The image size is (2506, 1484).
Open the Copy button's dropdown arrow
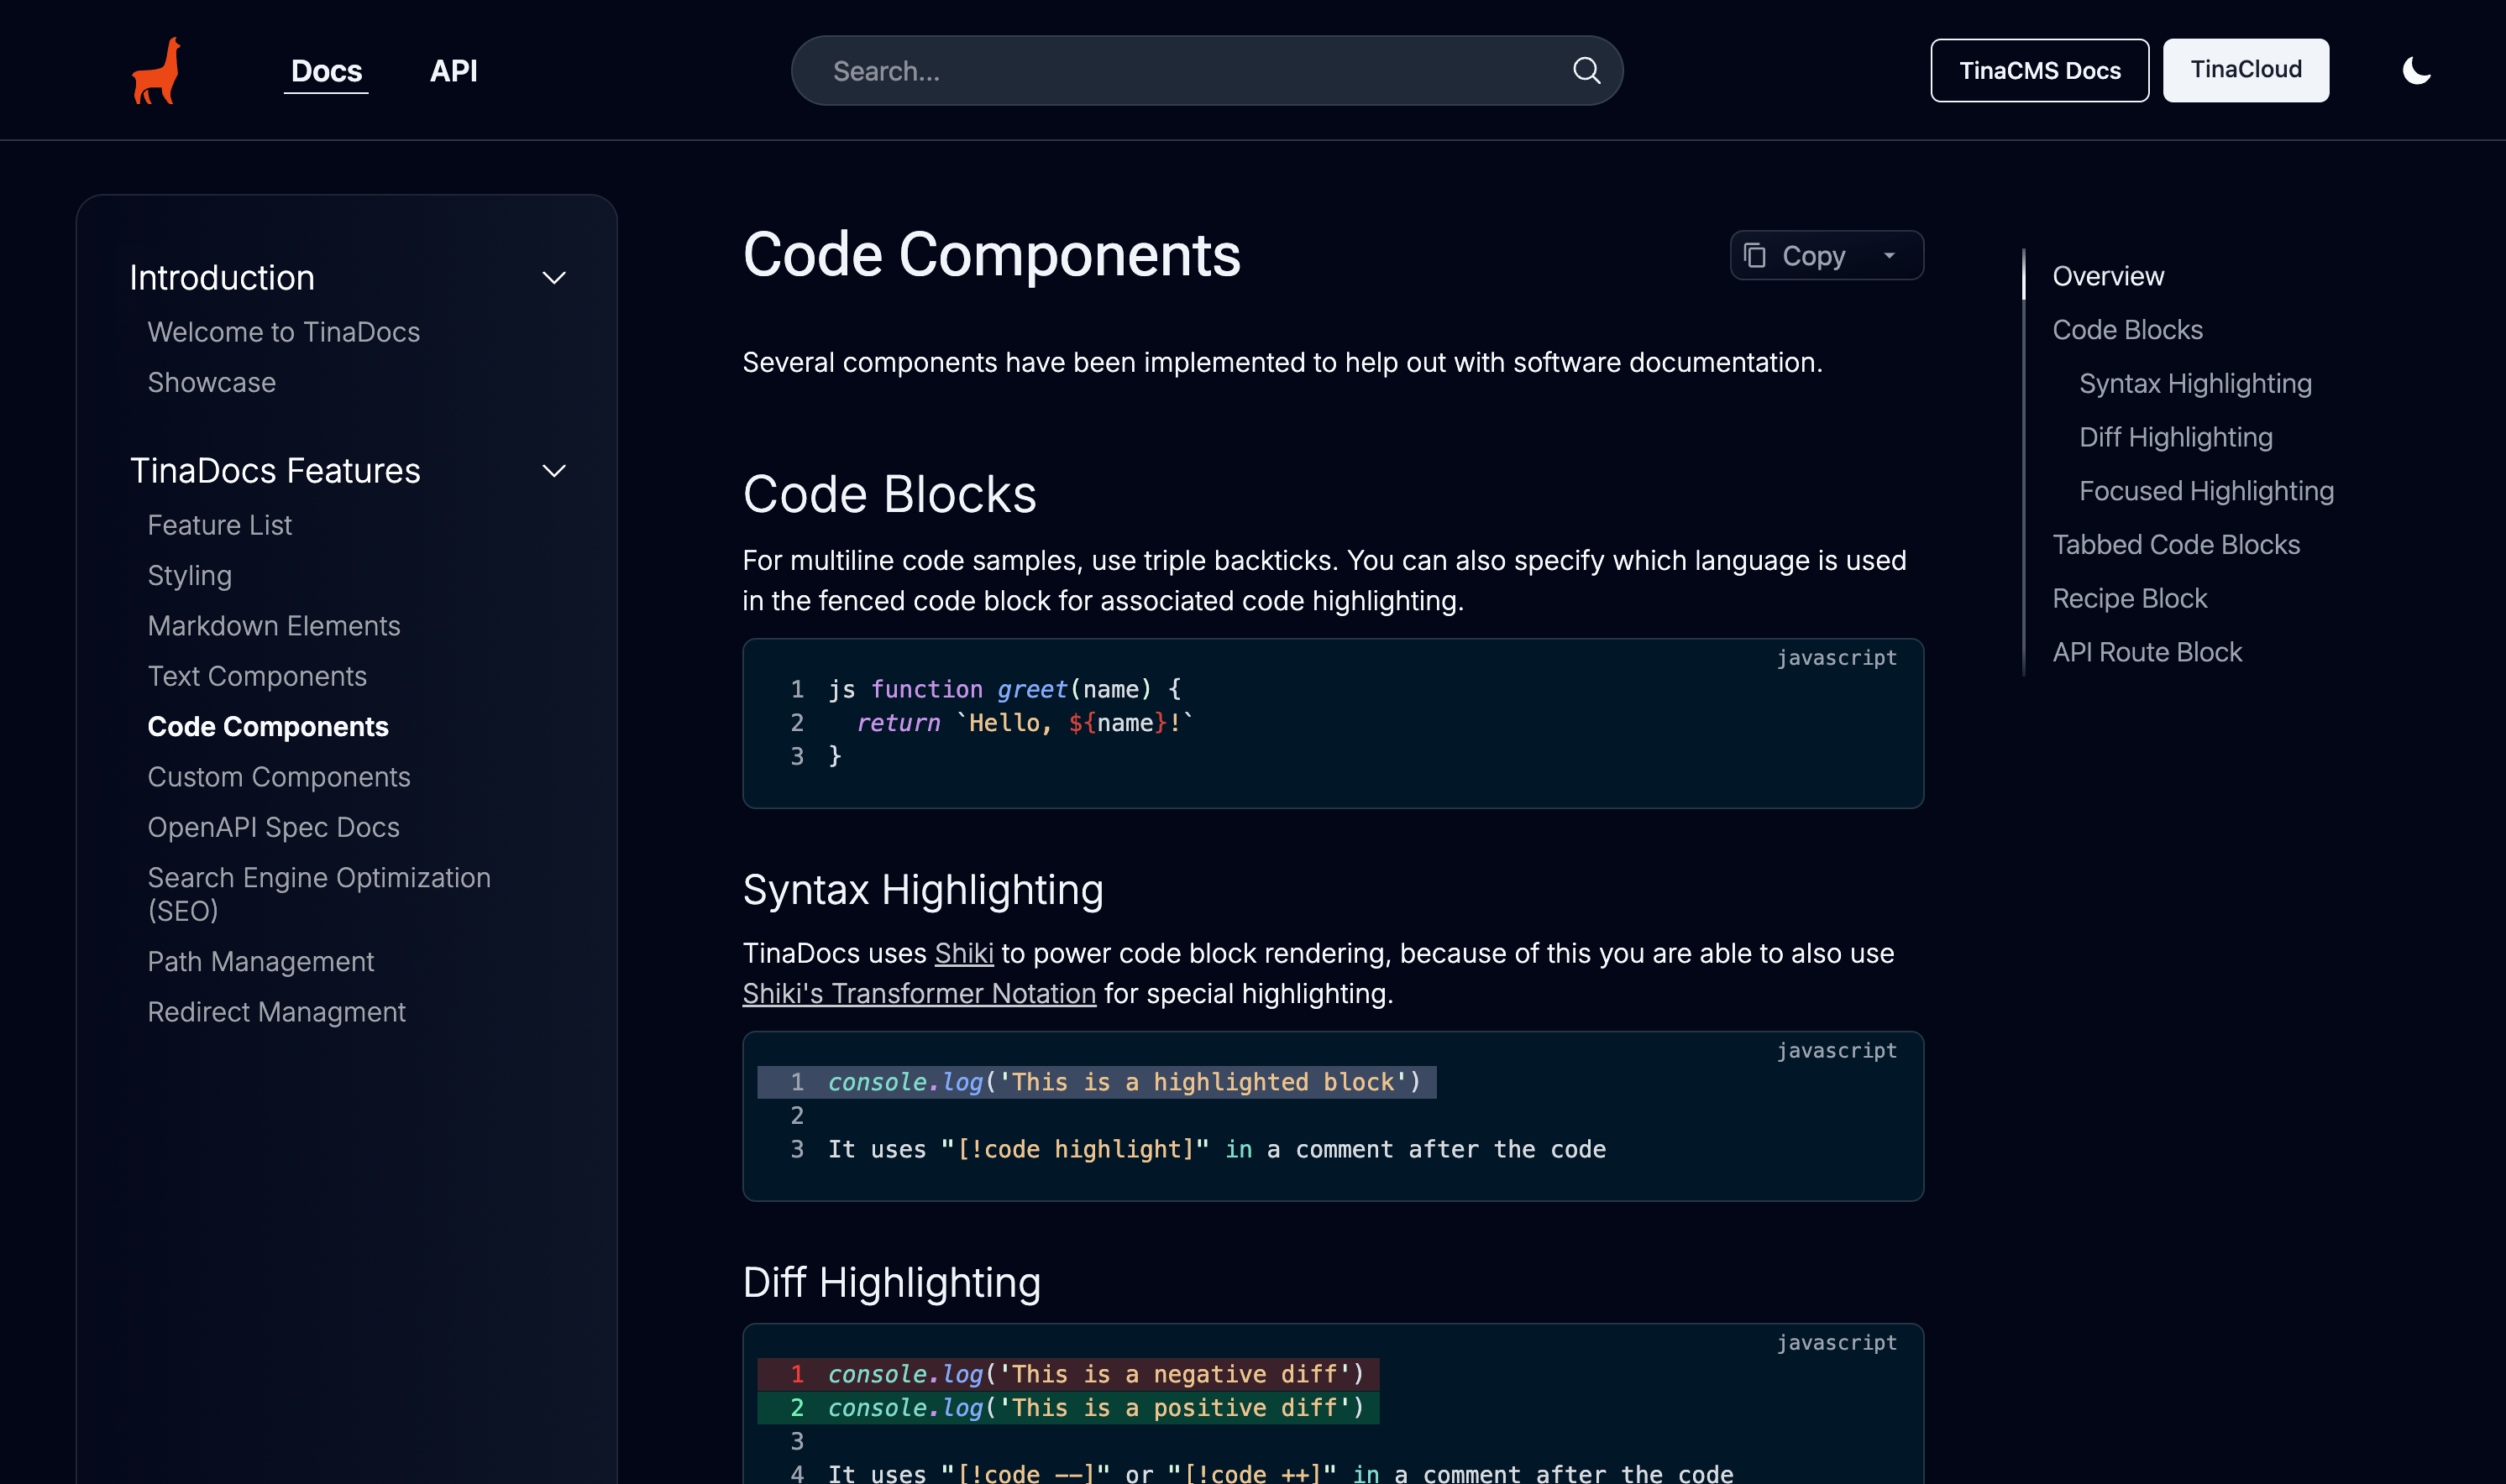point(1889,255)
